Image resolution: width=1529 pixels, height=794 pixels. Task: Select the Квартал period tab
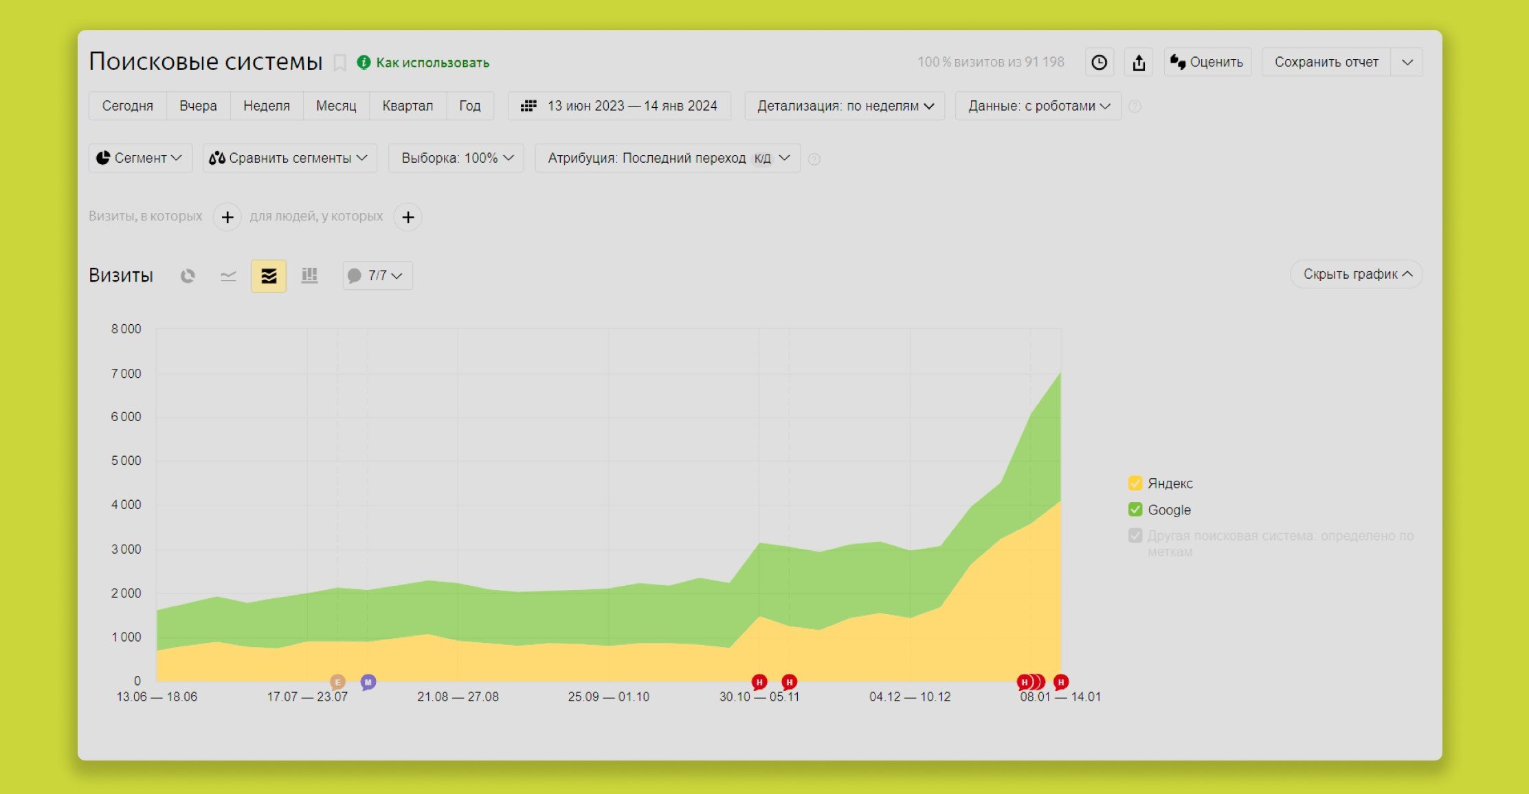(x=408, y=106)
